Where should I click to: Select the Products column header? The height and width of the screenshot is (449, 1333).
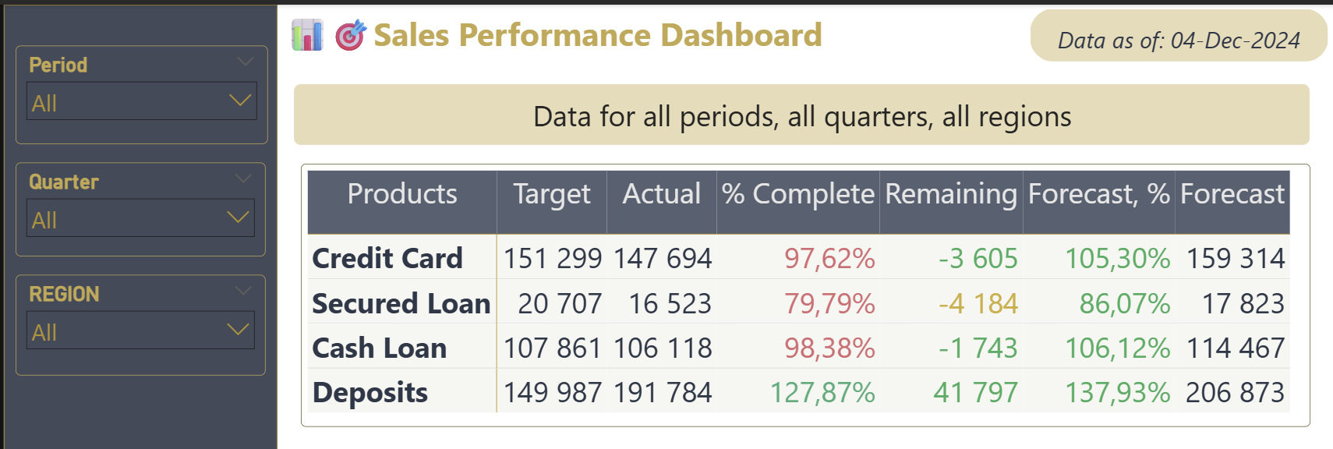coord(402,194)
